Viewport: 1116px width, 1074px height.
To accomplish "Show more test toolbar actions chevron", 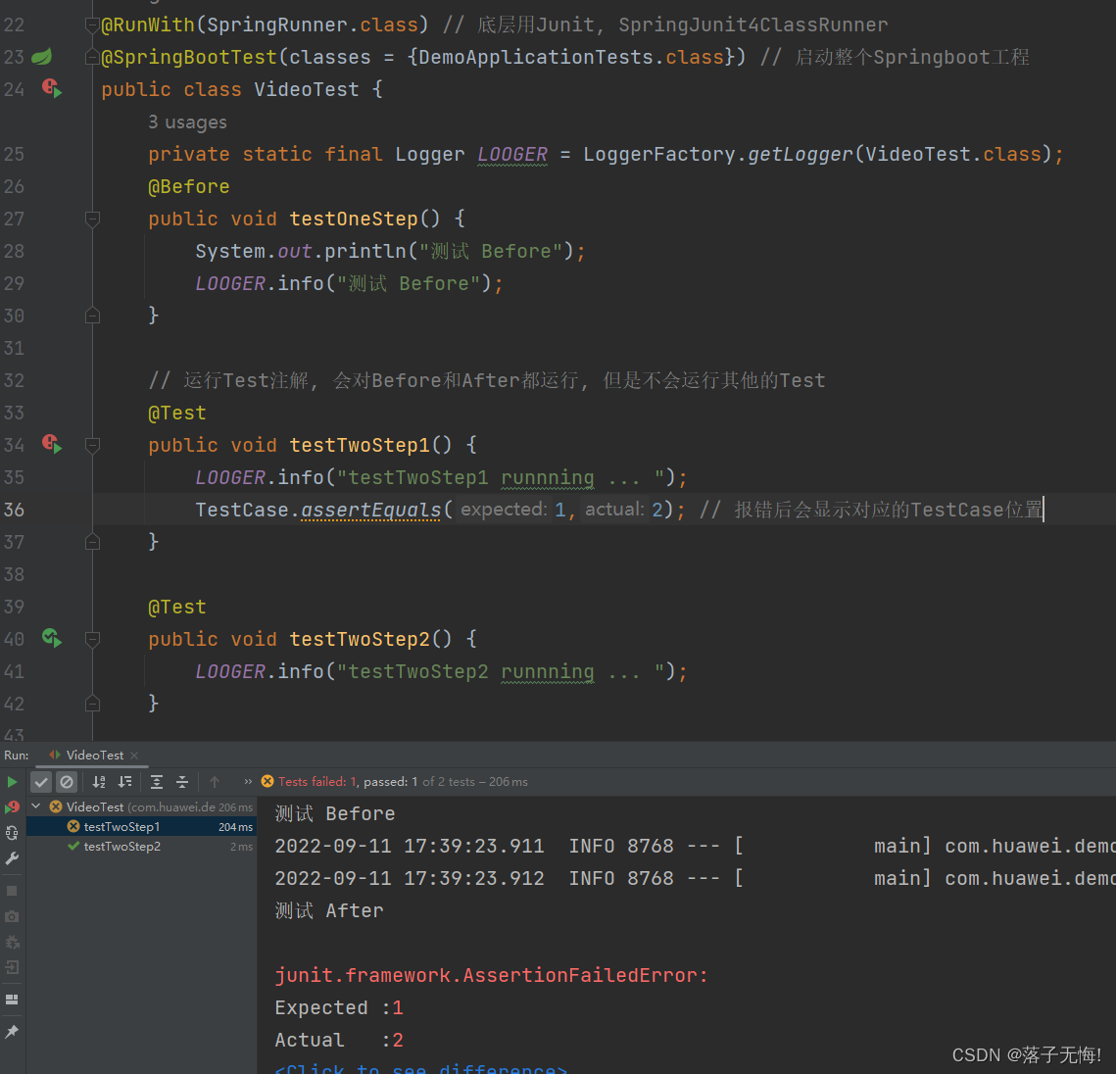I will 248,781.
